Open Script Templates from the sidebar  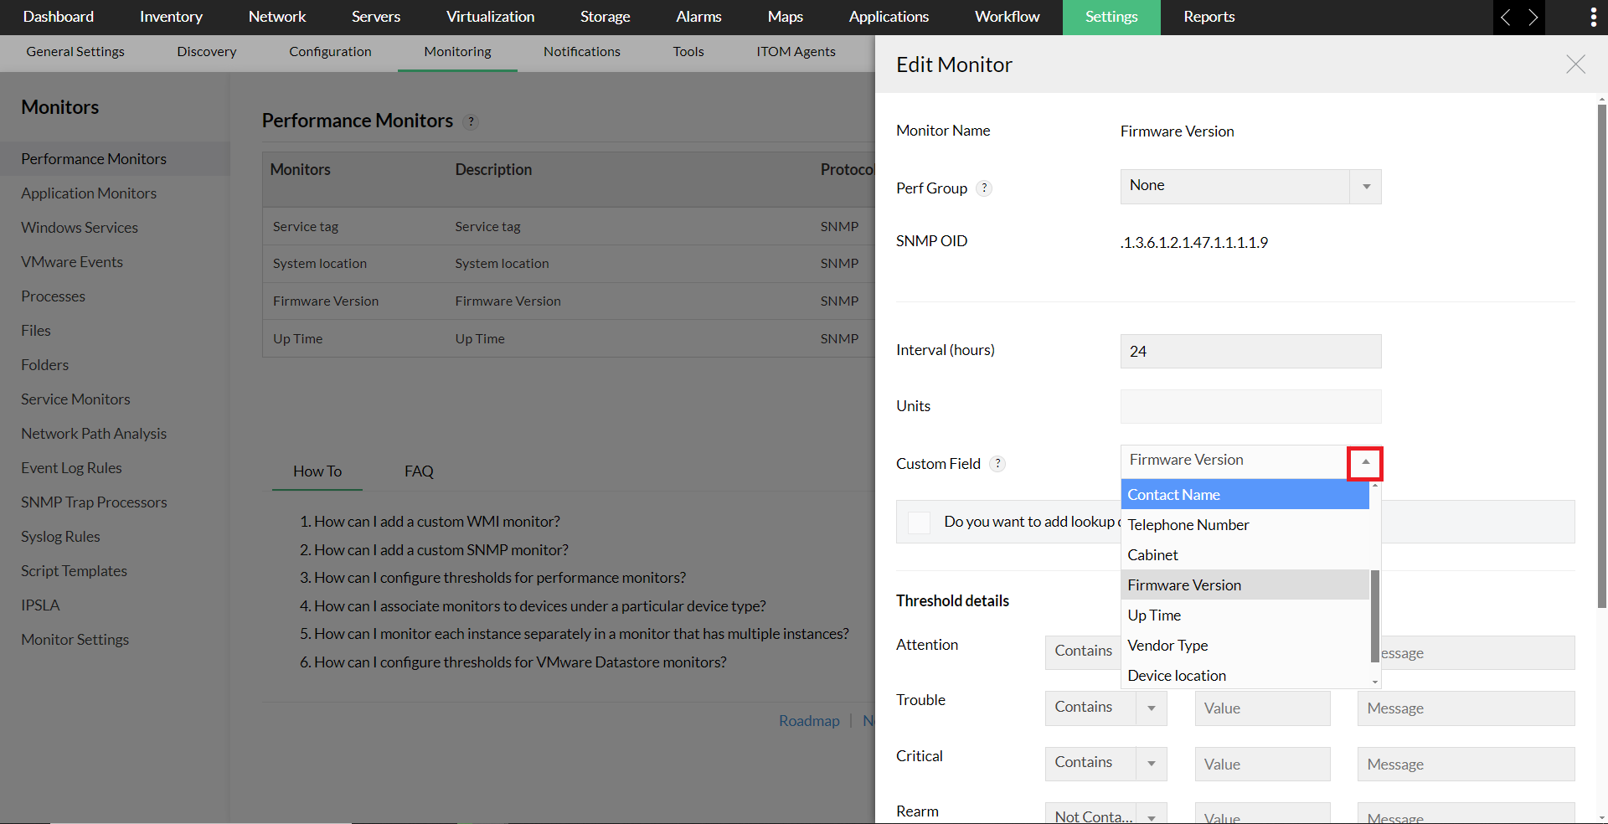(x=75, y=570)
